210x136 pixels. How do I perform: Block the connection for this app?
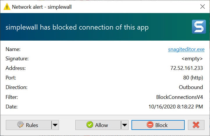pyautogui.click(x=158, y=125)
